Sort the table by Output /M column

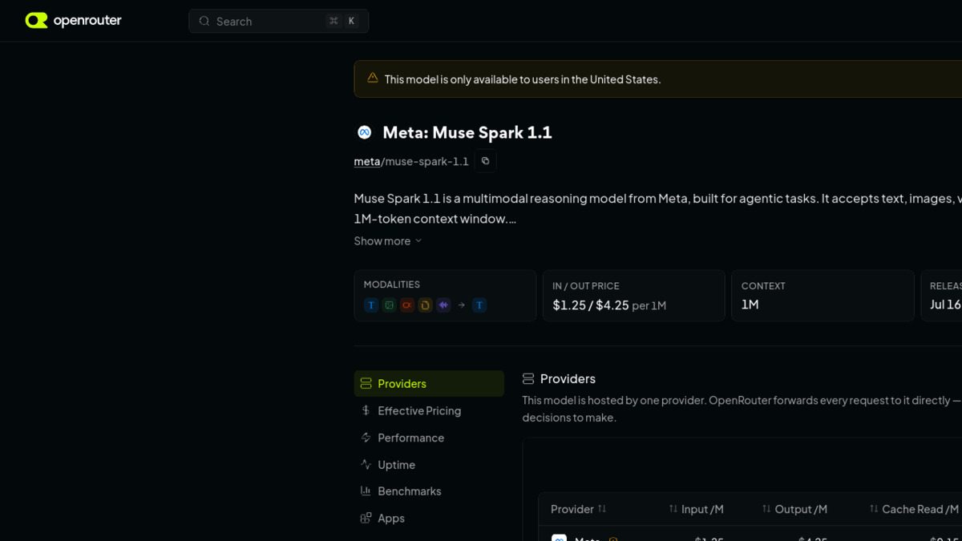pyautogui.click(x=794, y=509)
